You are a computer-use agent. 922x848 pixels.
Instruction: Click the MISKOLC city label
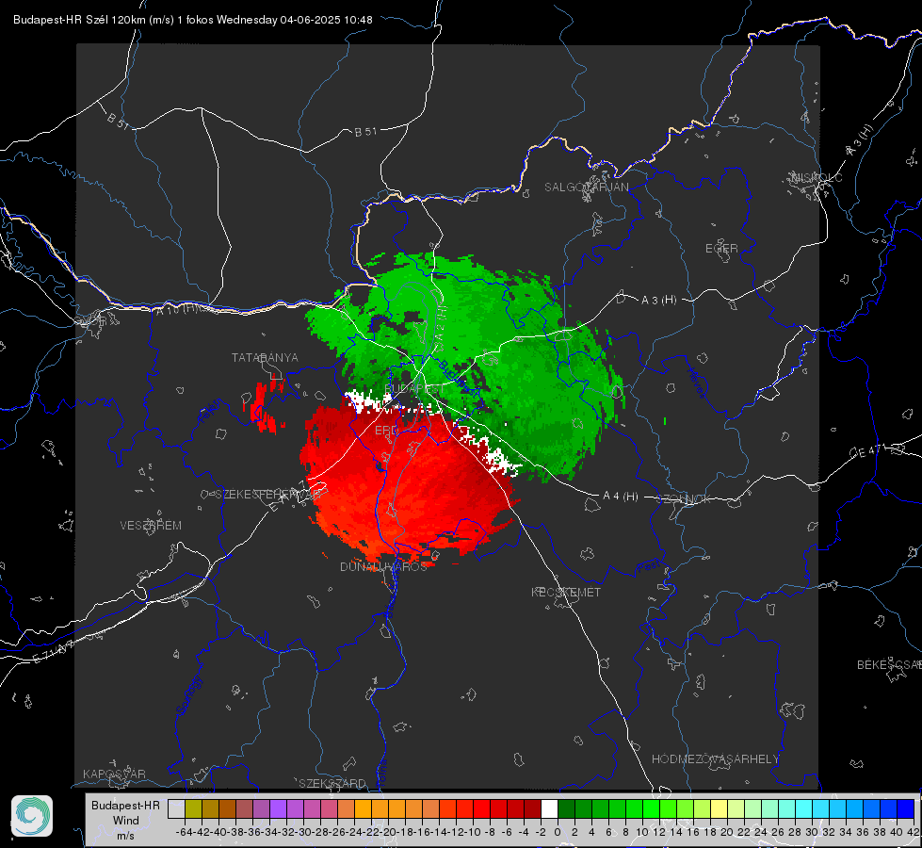pyautogui.click(x=817, y=177)
